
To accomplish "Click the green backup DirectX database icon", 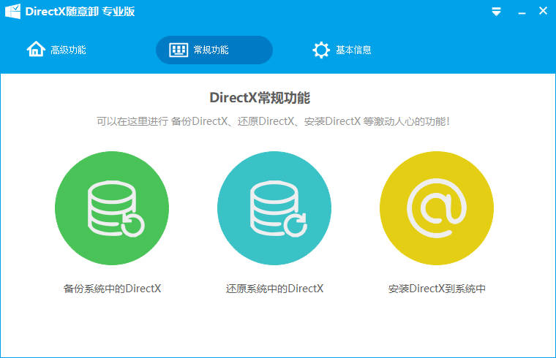I will pos(112,208).
